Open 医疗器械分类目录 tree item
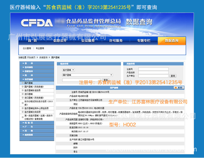204x158 pixels. 37,112
